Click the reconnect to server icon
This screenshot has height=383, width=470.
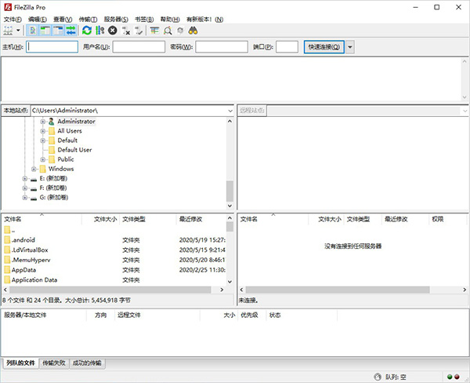click(139, 31)
